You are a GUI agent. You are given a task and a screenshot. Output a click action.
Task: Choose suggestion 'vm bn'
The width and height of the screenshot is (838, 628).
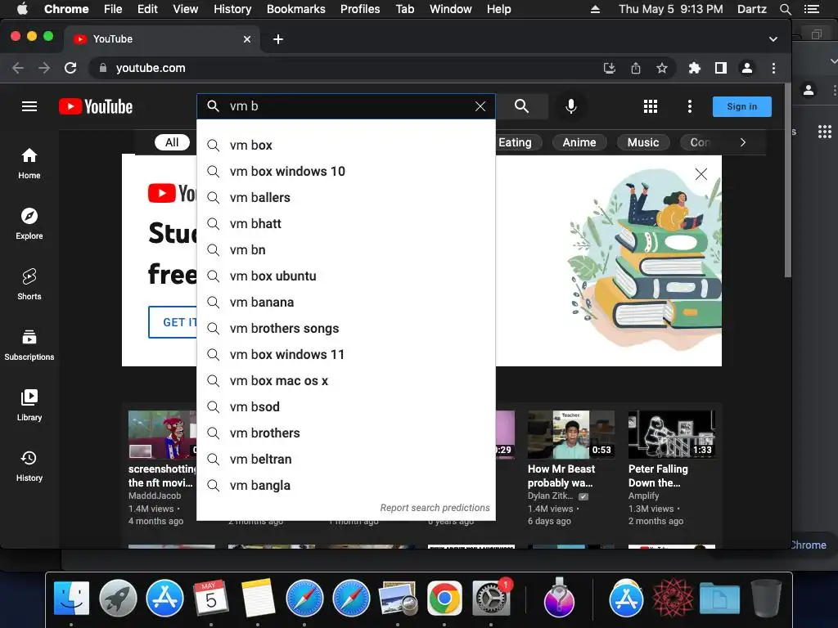346,250
